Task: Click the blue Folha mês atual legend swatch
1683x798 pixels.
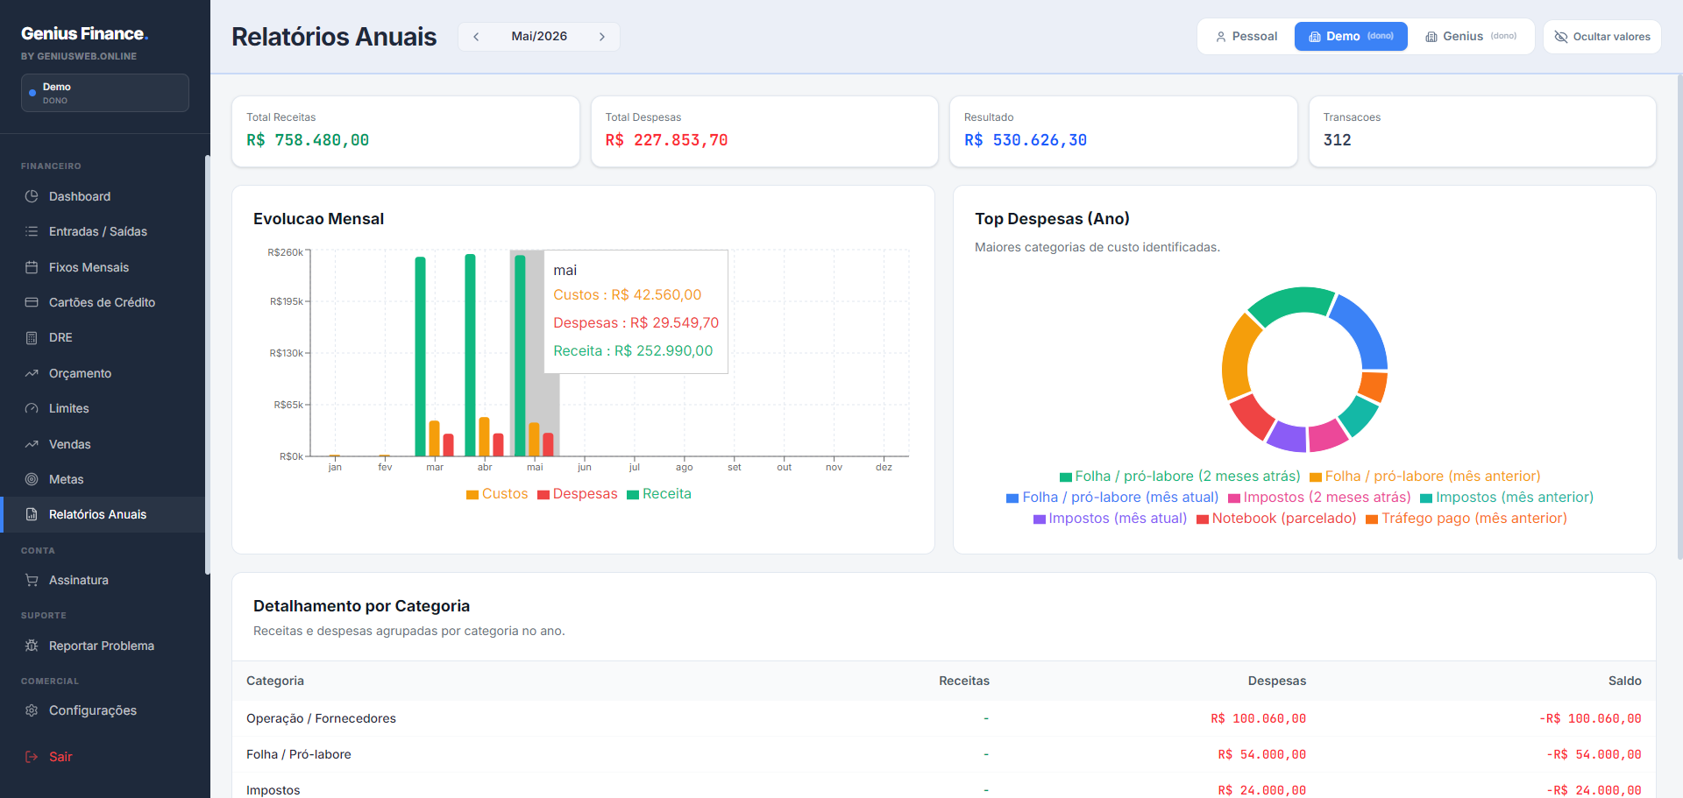Action: (1012, 498)
